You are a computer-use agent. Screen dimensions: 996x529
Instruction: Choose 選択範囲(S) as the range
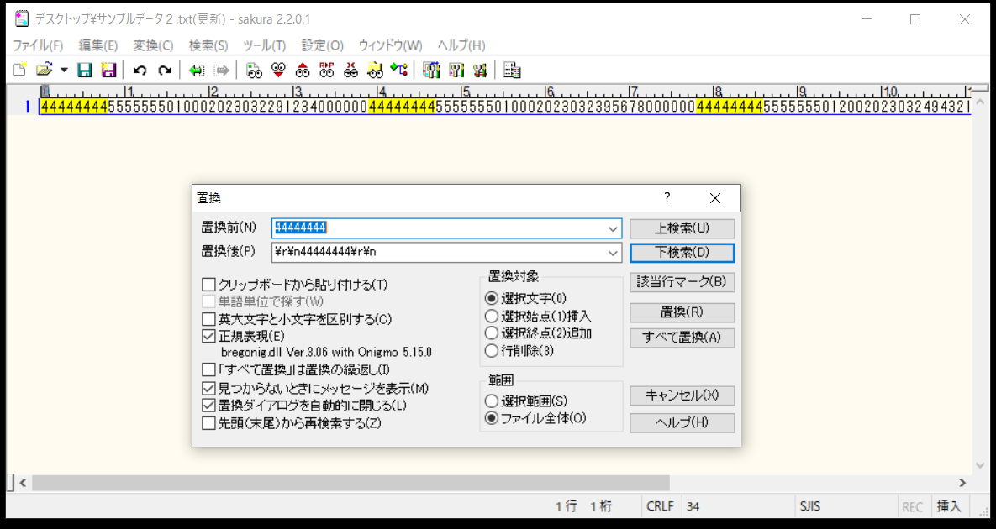pyautogui.click(x=491, y=401)
